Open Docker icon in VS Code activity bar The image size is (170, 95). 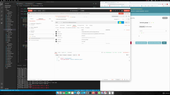2,23
